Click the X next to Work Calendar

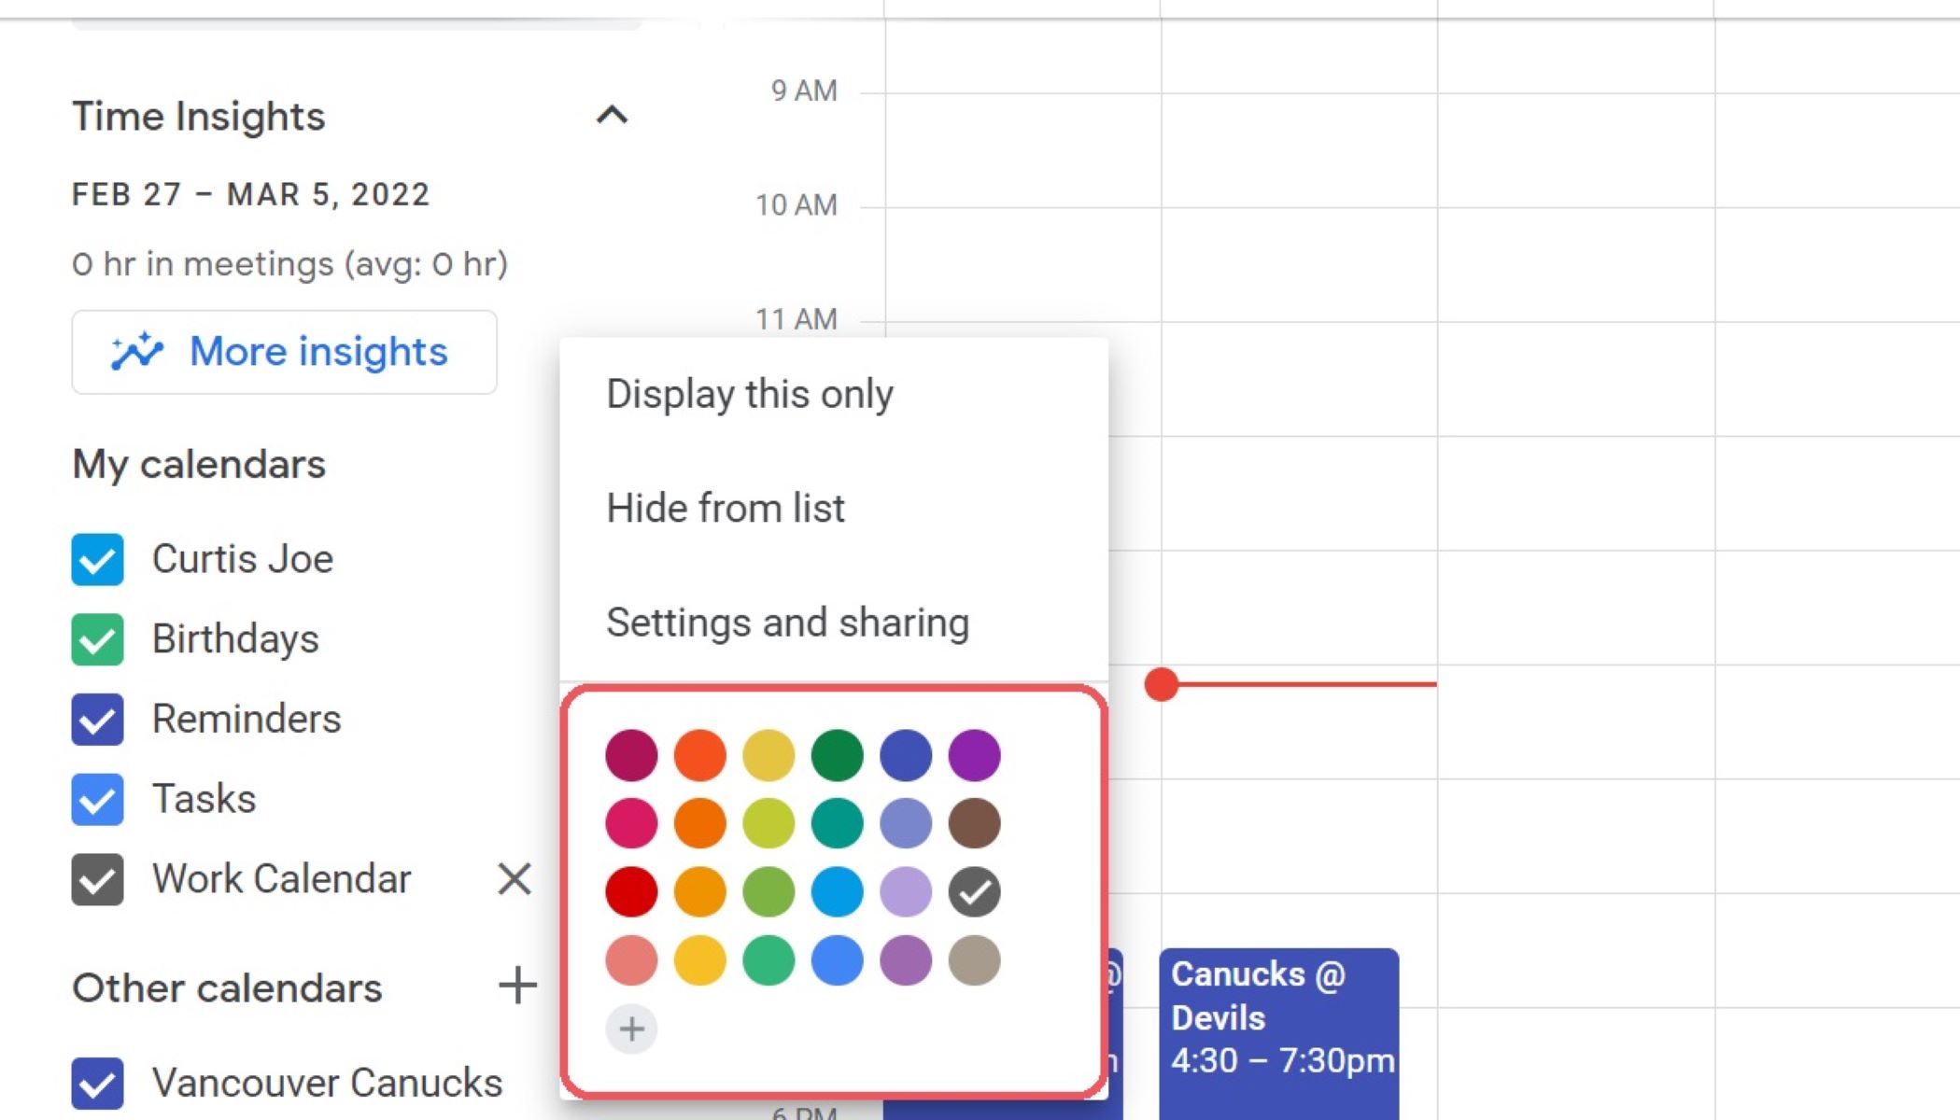[514, 878]
